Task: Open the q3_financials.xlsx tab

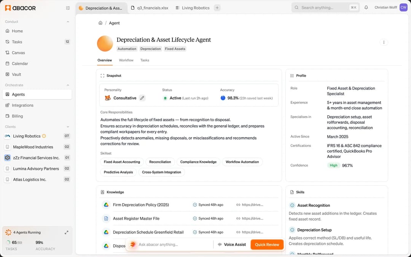Action: coord(150,8)
